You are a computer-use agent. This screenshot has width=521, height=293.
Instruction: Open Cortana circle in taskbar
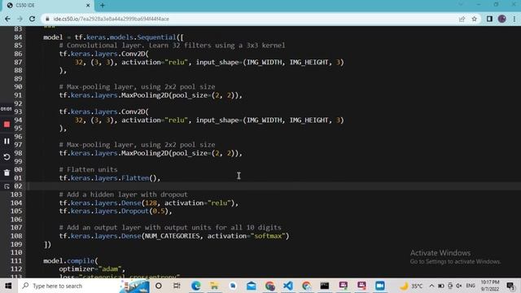point(159,286)
